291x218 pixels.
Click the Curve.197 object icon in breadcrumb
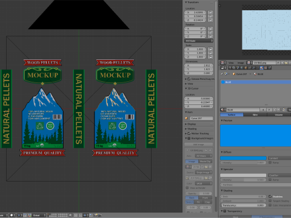pyautogui.click(x=234, y=74)
